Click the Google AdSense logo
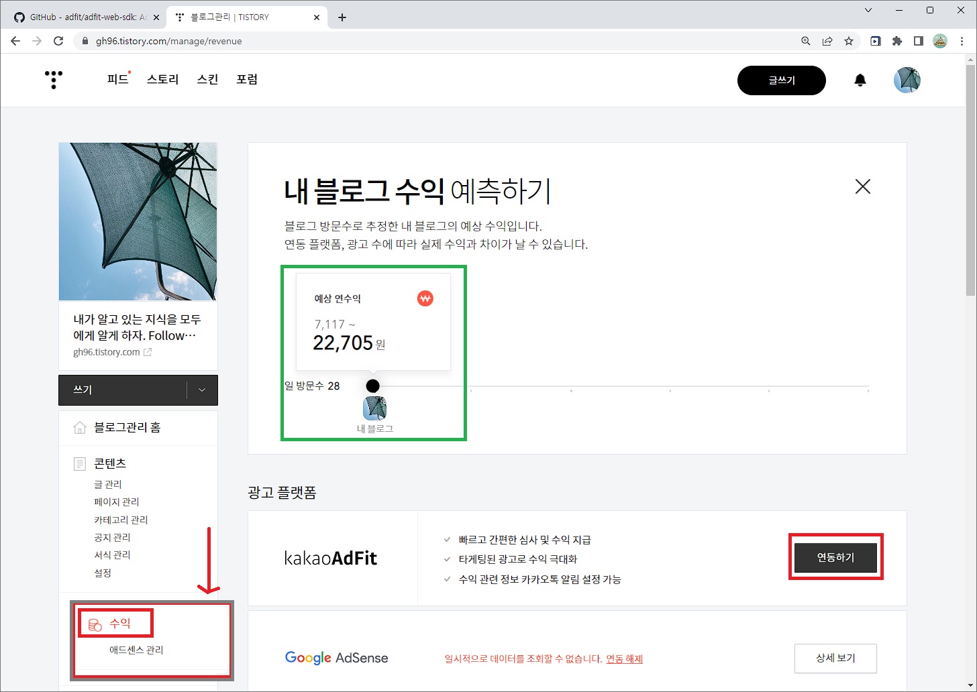 point(337,658)
